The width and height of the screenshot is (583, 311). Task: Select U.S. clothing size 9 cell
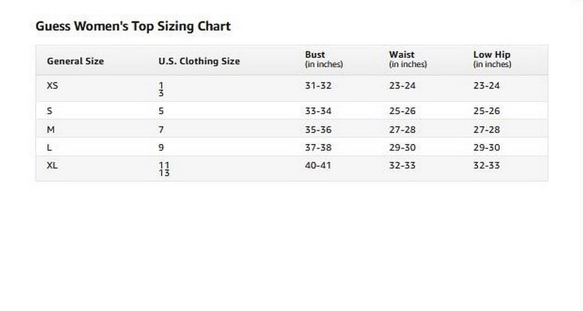pyautogui.click(x=161, y=148)
